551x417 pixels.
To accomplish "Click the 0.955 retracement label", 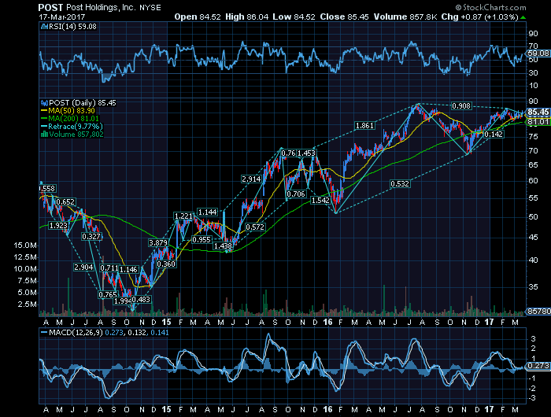I will pyautogui.click(x=202, y=240).
